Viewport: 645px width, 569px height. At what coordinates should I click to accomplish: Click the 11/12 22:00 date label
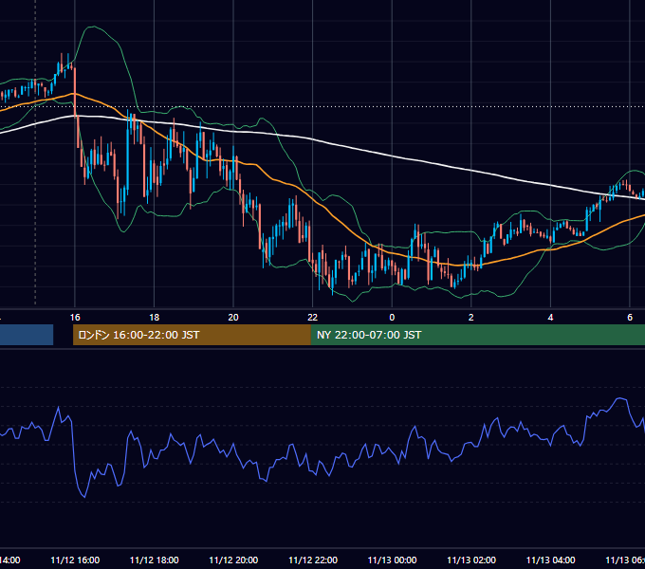pyautogui.click(x=313, y=560)
